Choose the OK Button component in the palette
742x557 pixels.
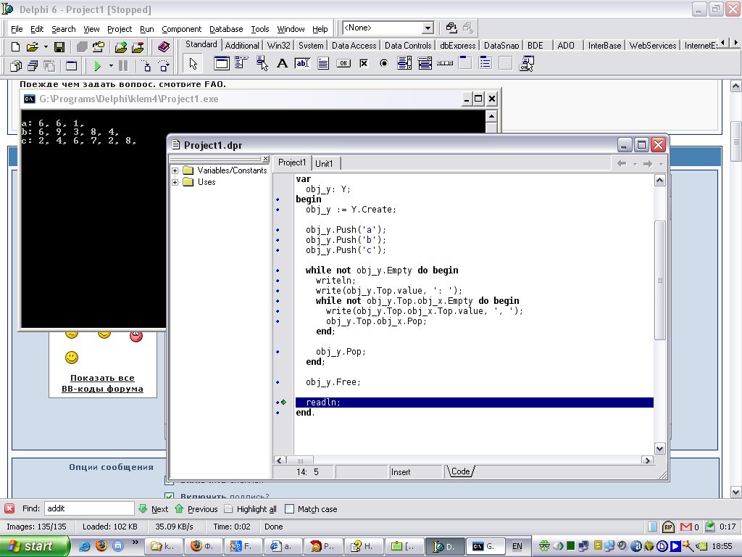(x=343, y=64)
